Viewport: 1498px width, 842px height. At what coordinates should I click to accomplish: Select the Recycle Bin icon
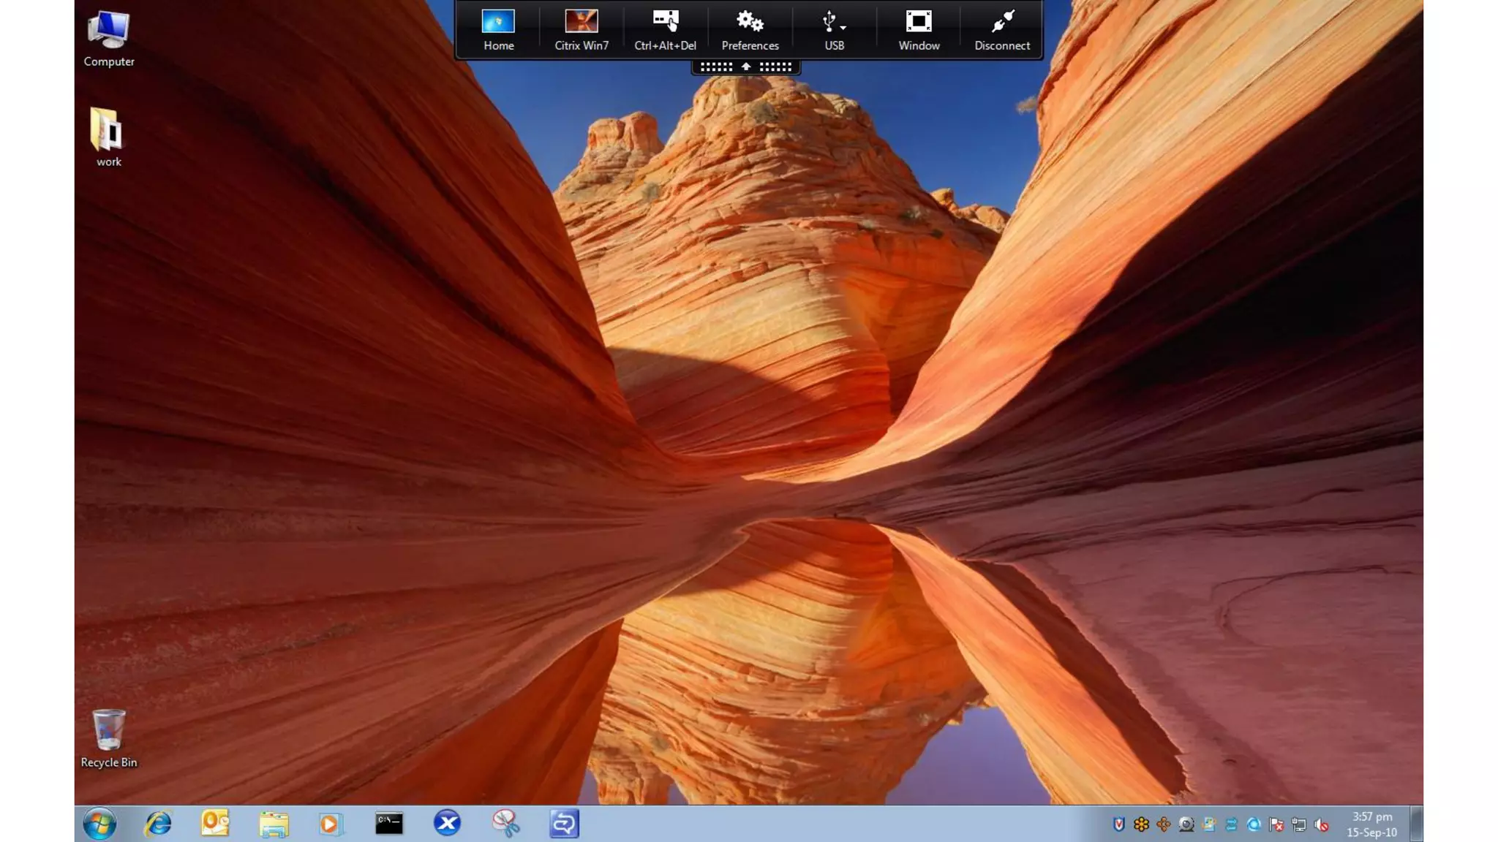click(108, 737)
